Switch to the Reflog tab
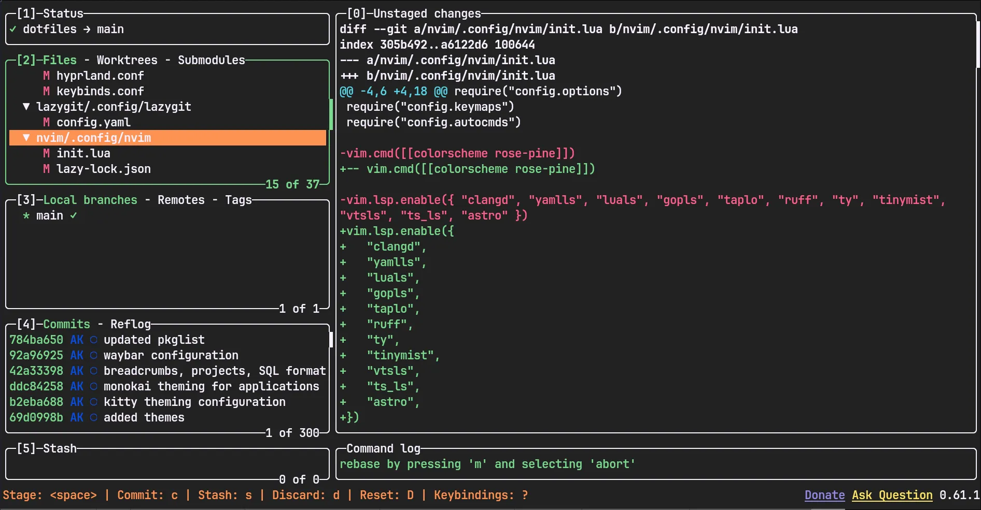The height and width of the screenshot is (510, 981). tap(131, 324)
